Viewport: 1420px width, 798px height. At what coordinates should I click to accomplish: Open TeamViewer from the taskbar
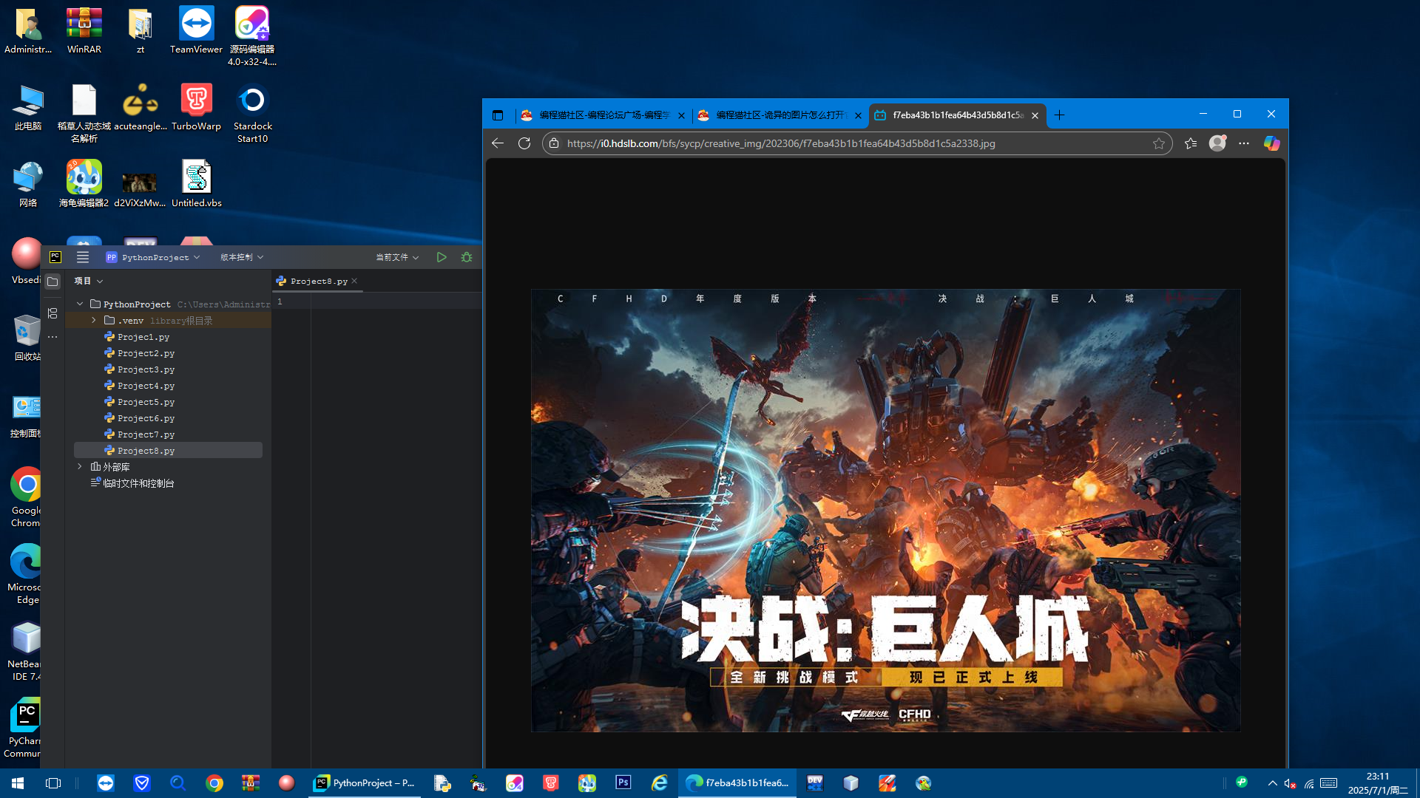(x=106, y=783)
